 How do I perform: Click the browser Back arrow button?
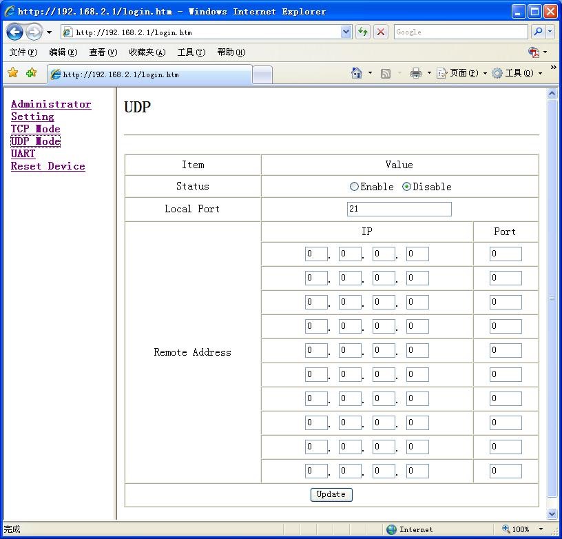pyautogui.click(x=15, y=32)
